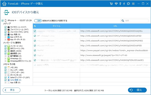Select the フォトストリーム icon
The height and width of the screenshot is (95, 151).
(9, 29)
